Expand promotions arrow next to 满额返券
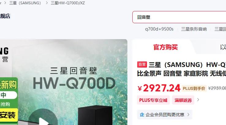226x125 pixels. click(x=198, y=100)
